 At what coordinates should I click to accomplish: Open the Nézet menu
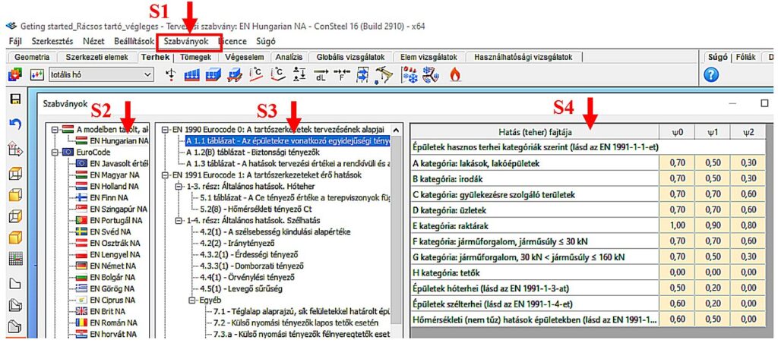point(93,42)
